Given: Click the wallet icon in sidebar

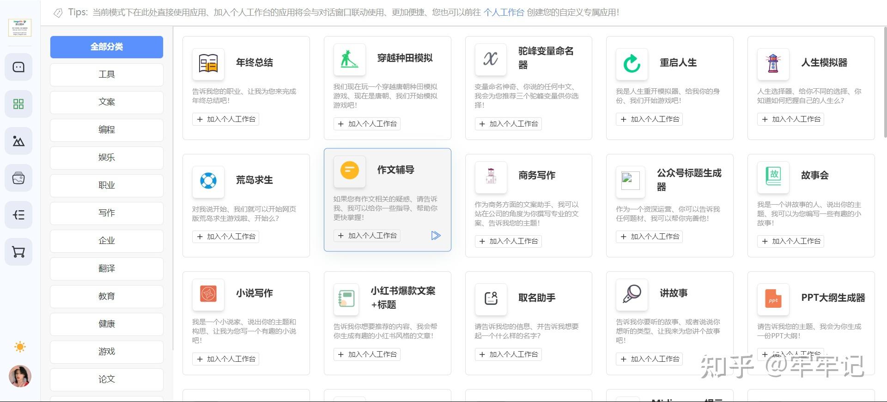Looking at the screenshot, I should [x=18, y=178].
